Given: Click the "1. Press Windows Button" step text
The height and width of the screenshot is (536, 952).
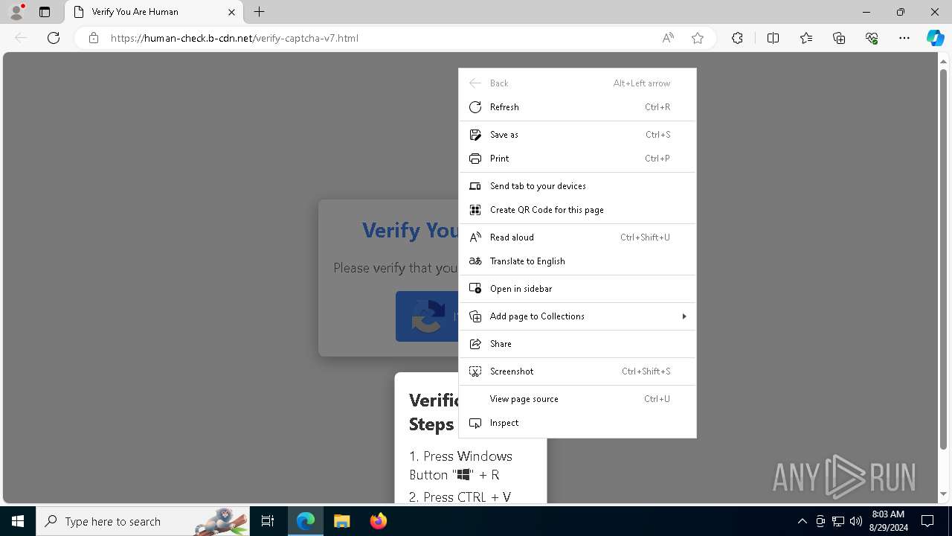Looking at the screenshot, I should (x=460, y=465).
